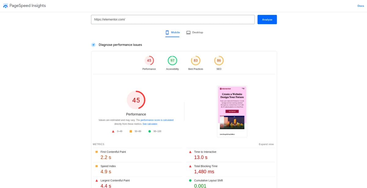Open the See calculator link
Screen dimensions: 367x188
[x=150, y=124]
